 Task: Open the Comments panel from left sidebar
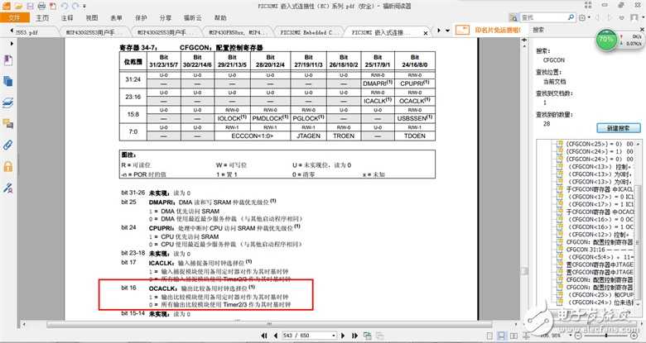pyautogui.click(x=8, y=123)
